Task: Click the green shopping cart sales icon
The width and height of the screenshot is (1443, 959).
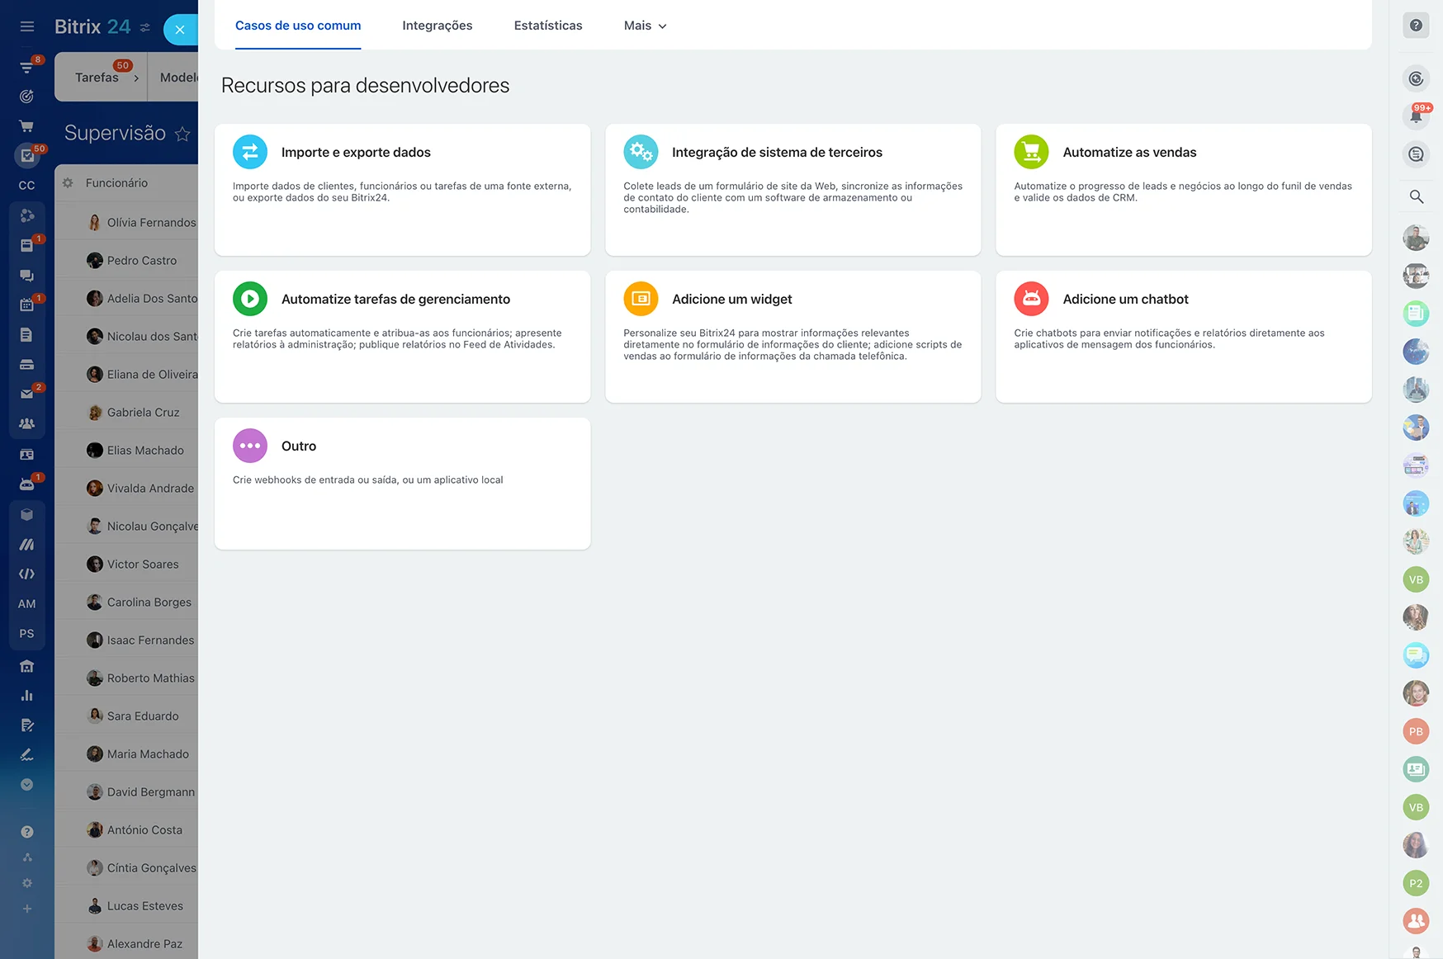Action: [1031, 152]
